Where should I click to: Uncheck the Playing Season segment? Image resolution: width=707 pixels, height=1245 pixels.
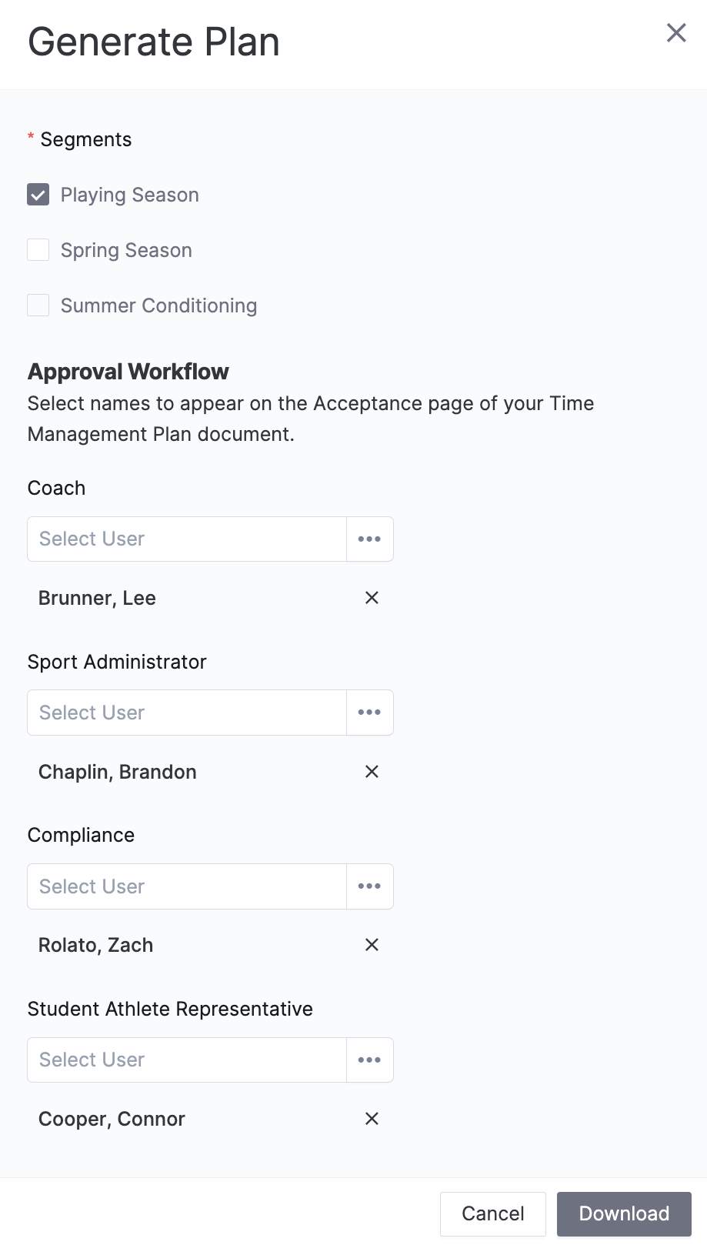click(x=38, y=195)
